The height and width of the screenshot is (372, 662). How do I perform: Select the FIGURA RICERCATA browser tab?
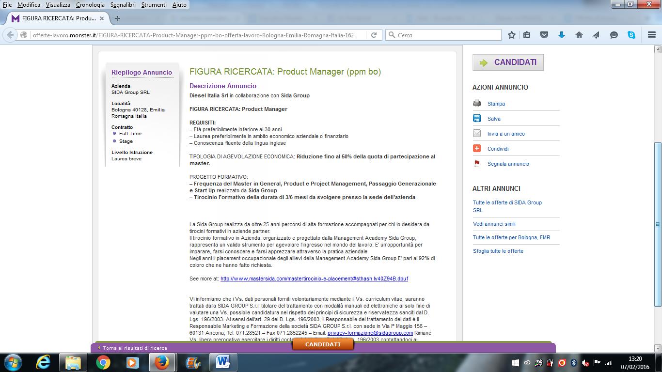click(58, 18)
